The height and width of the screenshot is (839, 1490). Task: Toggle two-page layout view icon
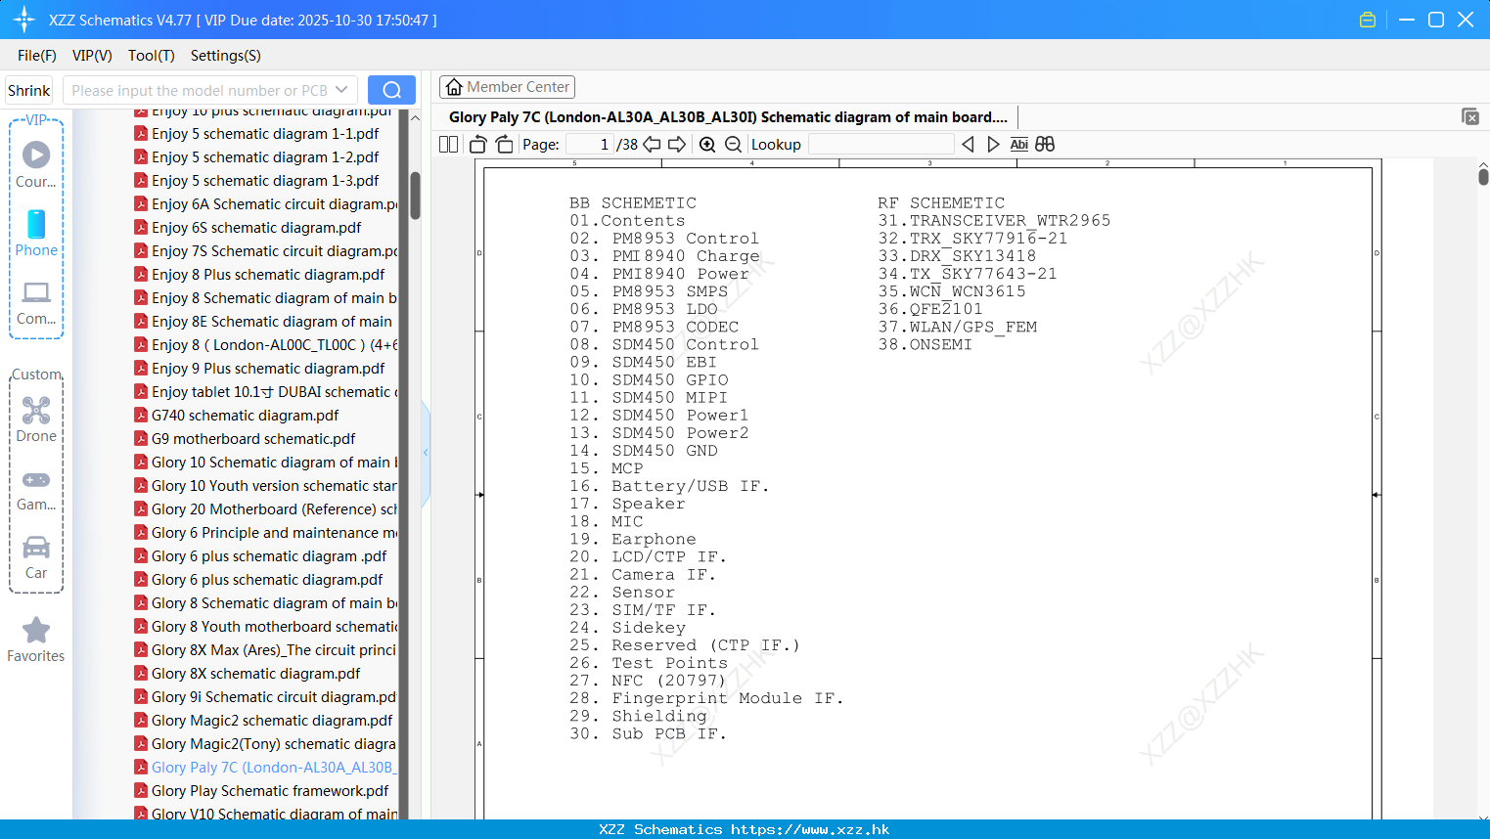(449, 144)
